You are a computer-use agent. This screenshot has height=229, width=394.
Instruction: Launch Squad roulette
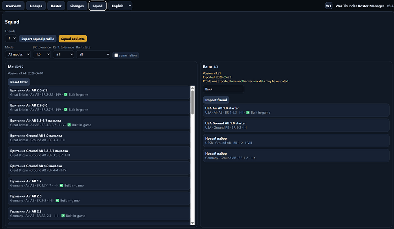coord(73,39)
